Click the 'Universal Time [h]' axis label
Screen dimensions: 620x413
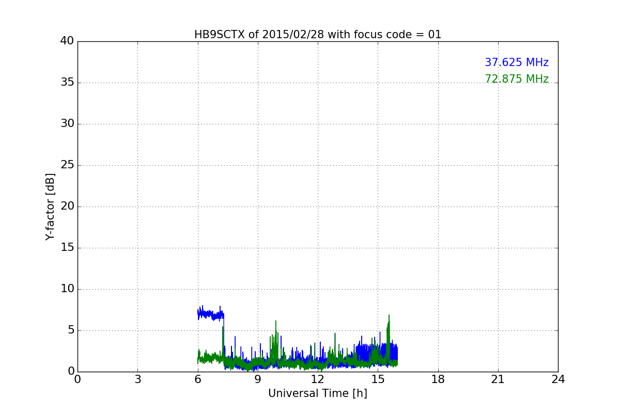point(318,393)
